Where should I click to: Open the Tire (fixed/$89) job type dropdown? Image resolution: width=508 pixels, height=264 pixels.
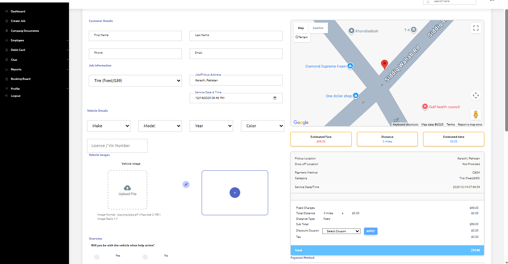(x=135, y=80)
